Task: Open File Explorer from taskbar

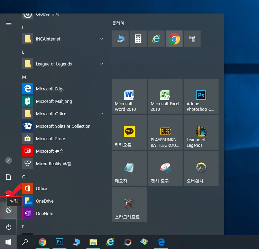Action: tap(93, 242)
